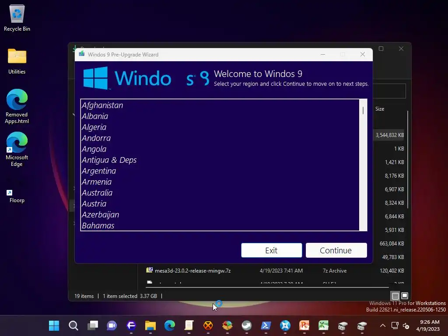Click the 120,402 KB size cell
The width and height of the screenshot is (448, 336).
pyautogui.click(x=392, y=270)
